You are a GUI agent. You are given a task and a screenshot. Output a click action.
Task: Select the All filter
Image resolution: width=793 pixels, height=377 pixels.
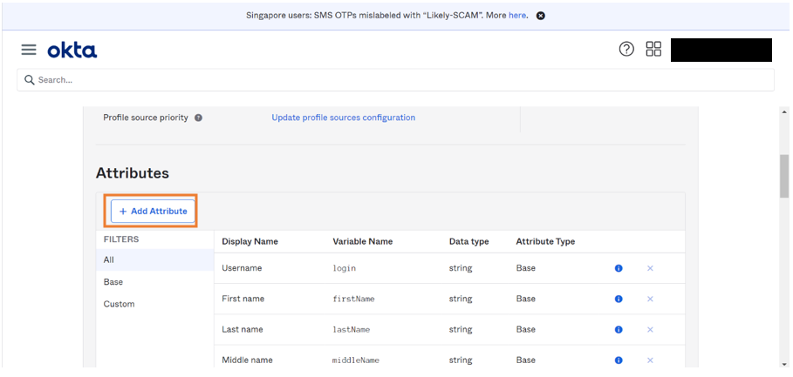tap(109, 259)
